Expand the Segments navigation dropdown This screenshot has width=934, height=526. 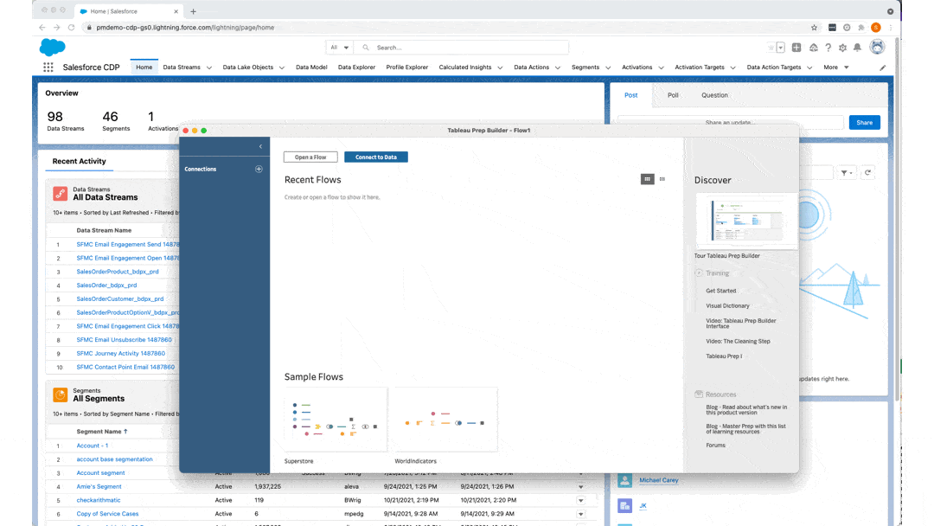coord(608,67)
